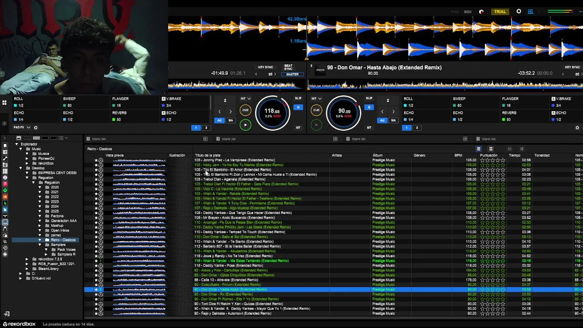Select pad FX bank 2 on deck 1
The width and height of the screenshot is (583, 328).
tap(206, 128)
